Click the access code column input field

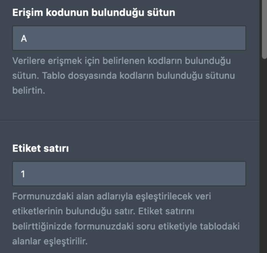129,38
